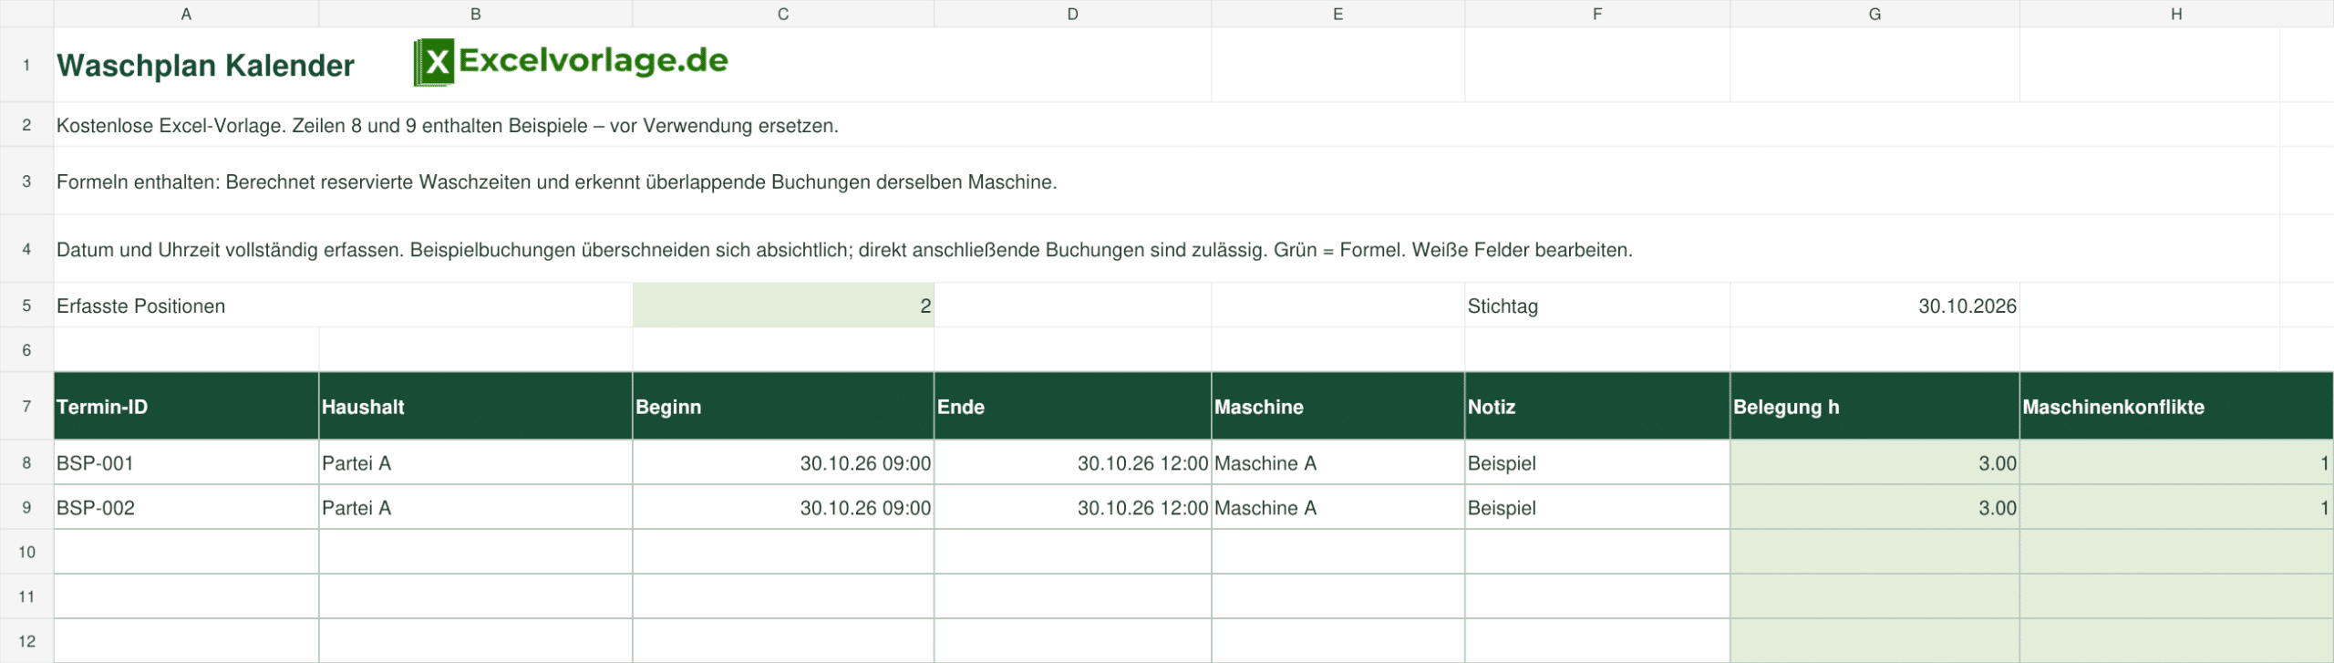Click 'Maschine A' in the BSP-001 row

pyautogui.click(x=1337, y=462)
